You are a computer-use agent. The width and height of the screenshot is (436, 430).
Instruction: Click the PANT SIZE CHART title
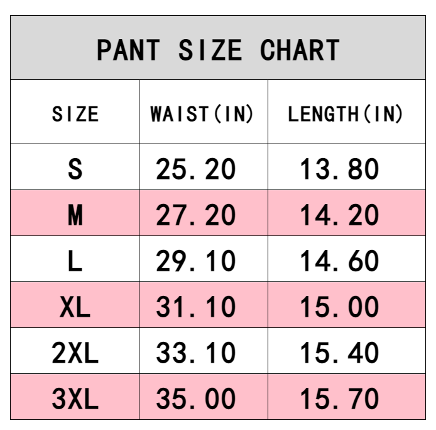pos(218,50)
